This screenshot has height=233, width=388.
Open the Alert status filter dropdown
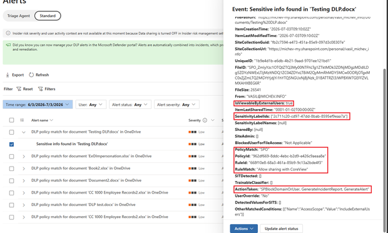pyautogui.click(x=130, y=105)
